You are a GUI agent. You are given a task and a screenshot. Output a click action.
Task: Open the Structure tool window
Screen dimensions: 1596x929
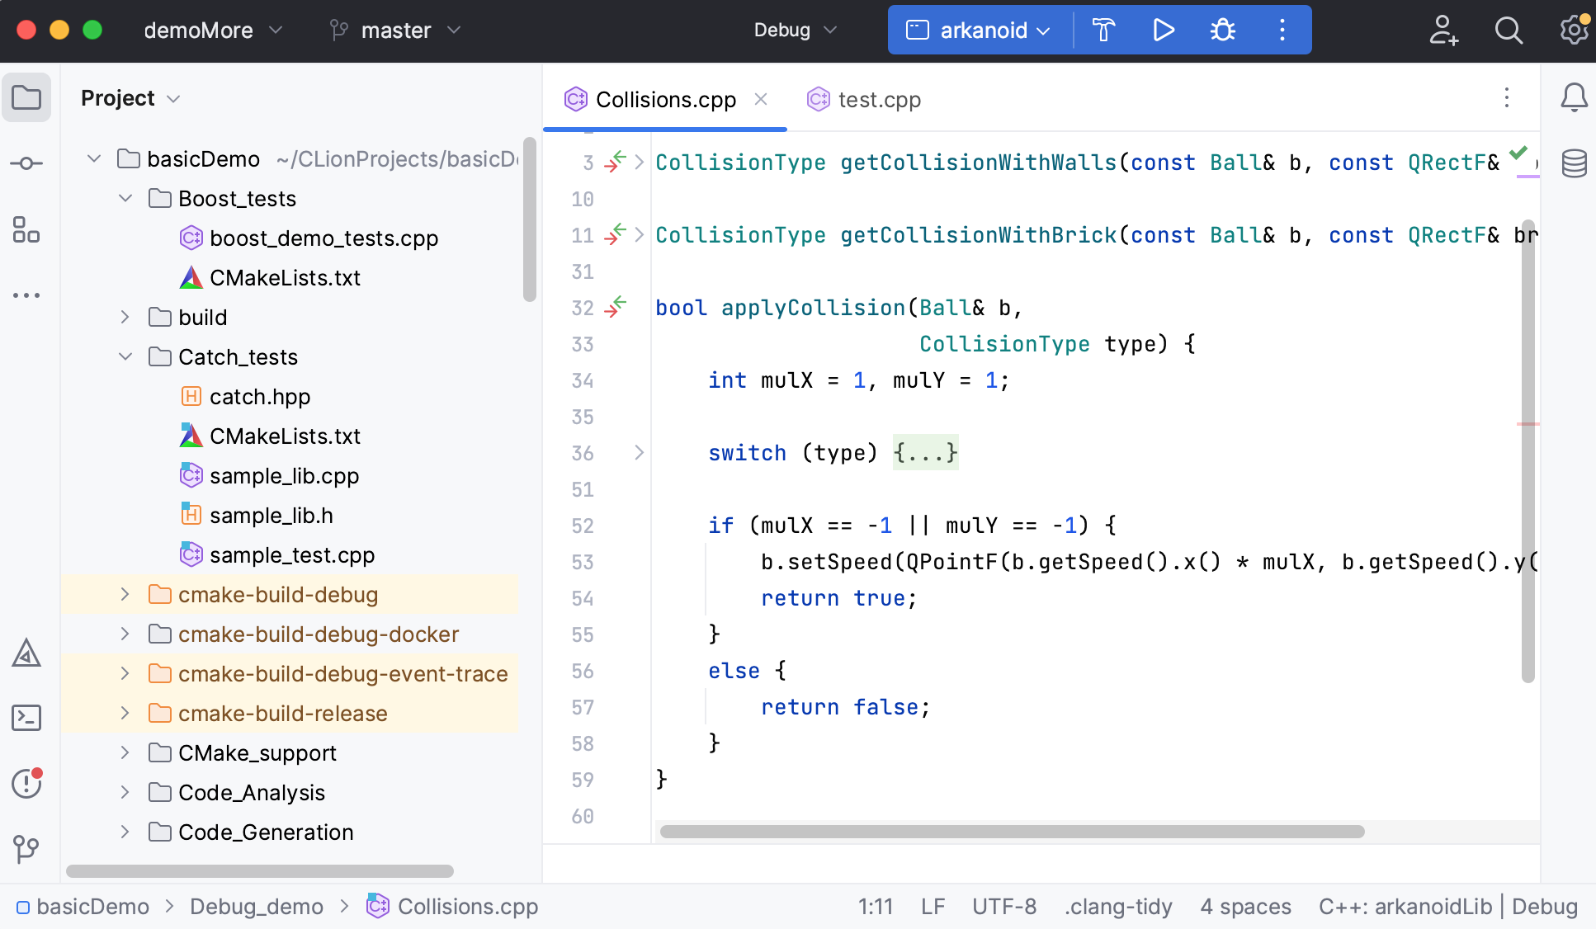(26, 229)
